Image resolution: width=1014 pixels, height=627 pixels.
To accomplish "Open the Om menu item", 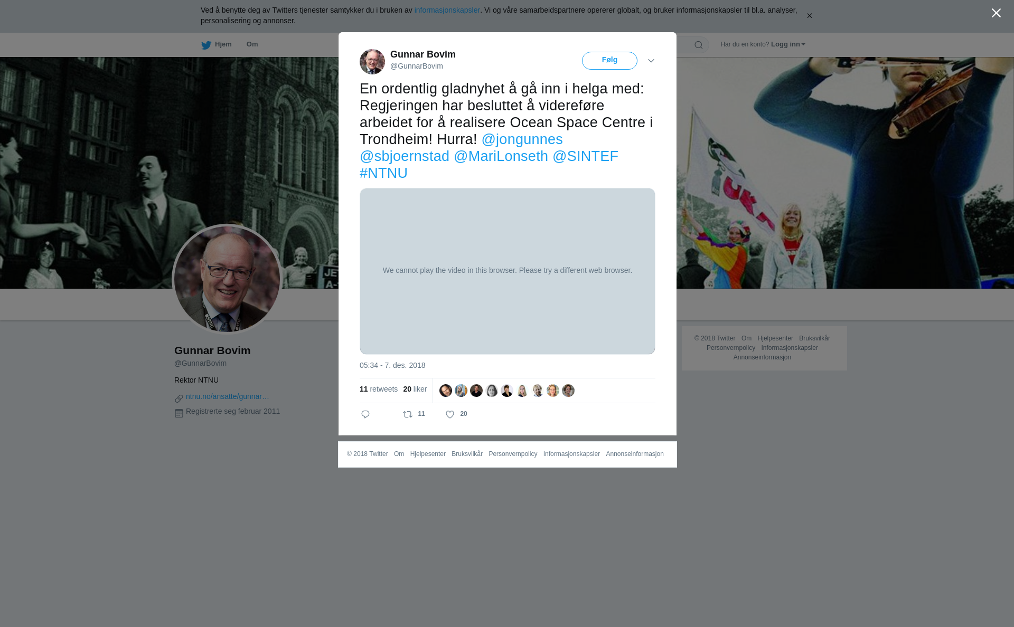I will click(252, 44).
